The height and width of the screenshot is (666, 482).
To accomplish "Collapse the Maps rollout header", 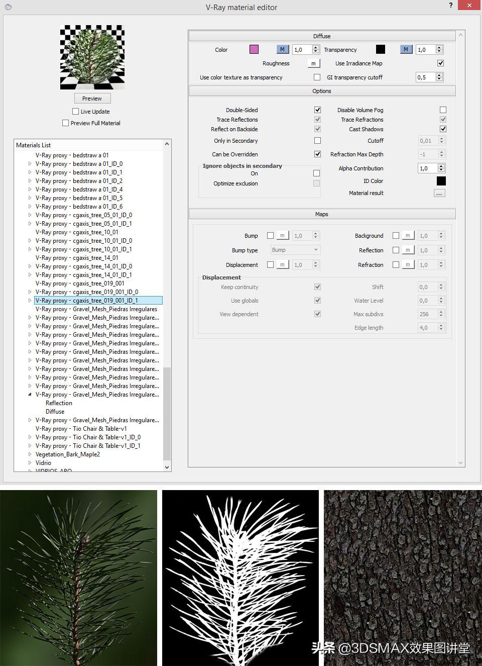I will click(322, 214).
